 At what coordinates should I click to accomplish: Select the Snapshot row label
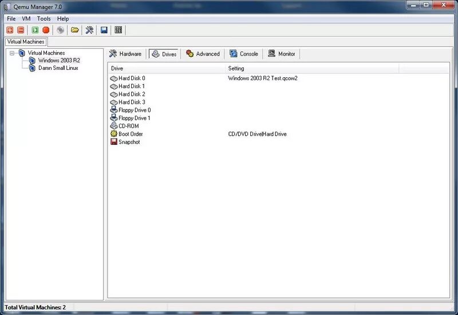click(129, 142)
